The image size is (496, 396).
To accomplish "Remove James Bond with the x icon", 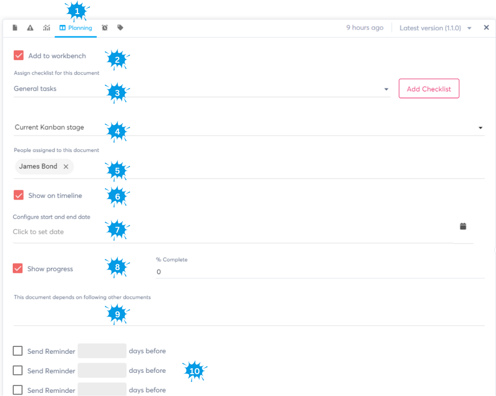I will click(66, 167).
